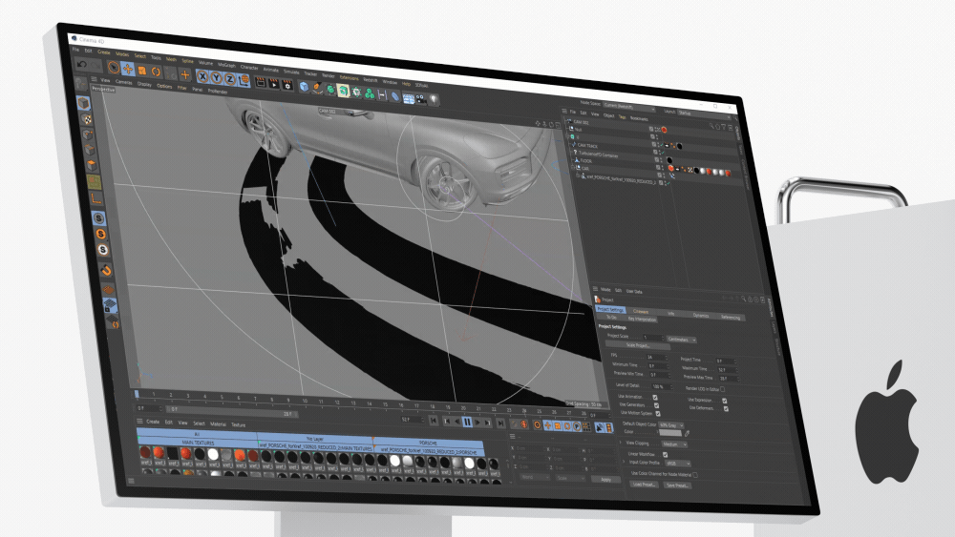
Task: Activate the Scale tool icon
Action: [141, 70]
